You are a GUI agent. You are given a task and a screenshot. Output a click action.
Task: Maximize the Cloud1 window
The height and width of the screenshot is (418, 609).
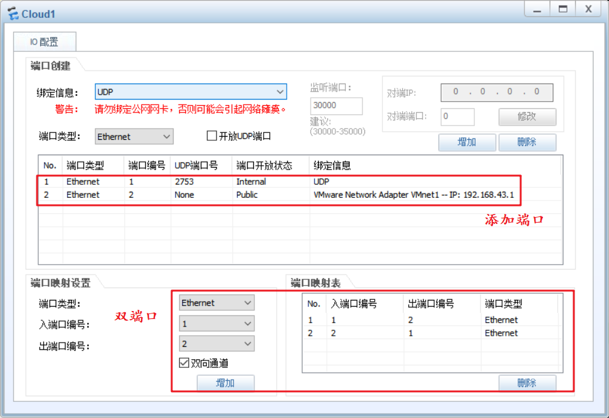[x=563, y=9]
